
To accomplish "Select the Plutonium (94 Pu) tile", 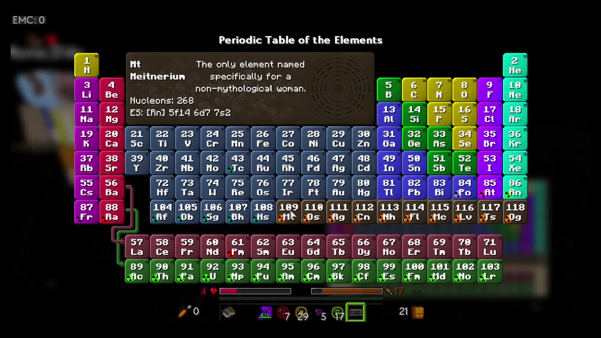I will [x=263, y=271].
